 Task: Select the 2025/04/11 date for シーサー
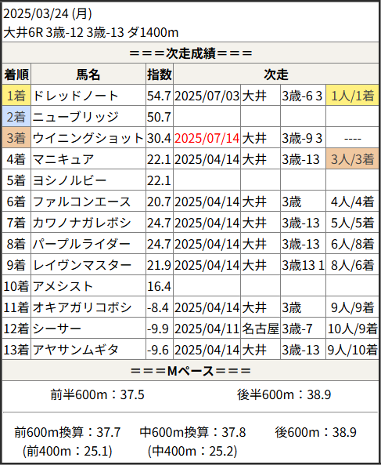point(207,329)
